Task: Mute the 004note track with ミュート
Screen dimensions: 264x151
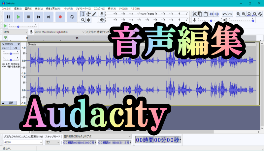Action: tap(6, 48)
